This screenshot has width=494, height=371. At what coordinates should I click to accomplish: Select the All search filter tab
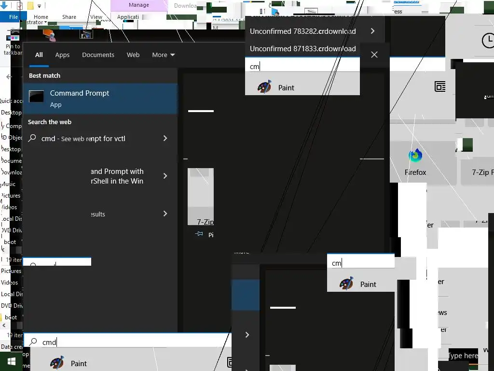tap(39, 55)
